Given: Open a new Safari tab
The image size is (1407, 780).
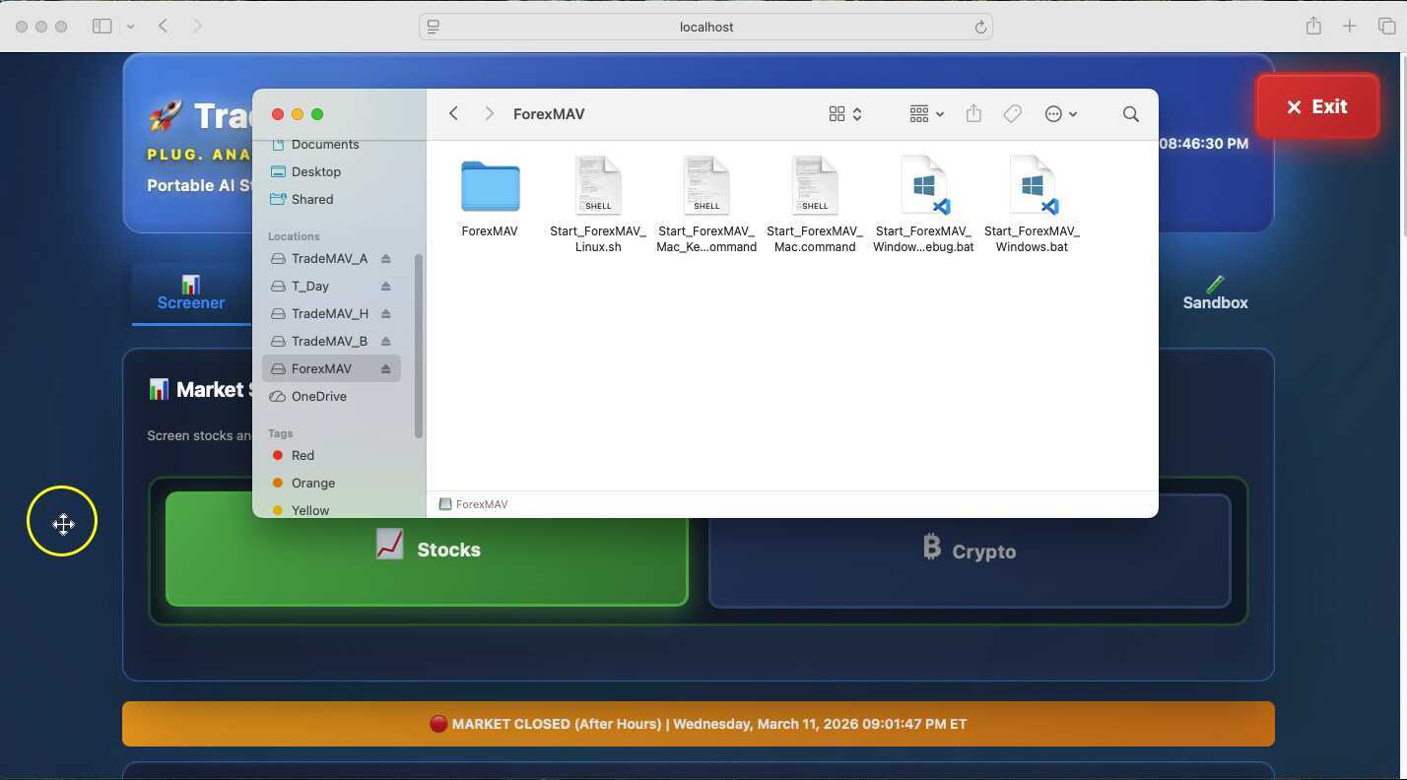Looking at the screenshot, I should tap(1350, 27).
